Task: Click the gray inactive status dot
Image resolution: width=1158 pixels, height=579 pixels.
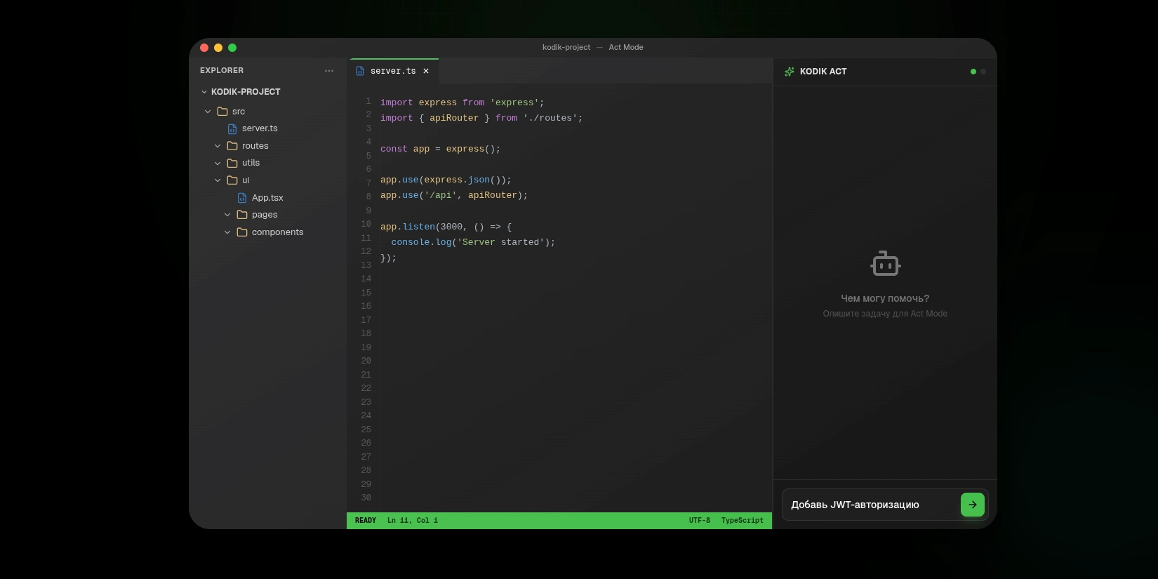Action: pyautogui.click(x=983, y=72)
